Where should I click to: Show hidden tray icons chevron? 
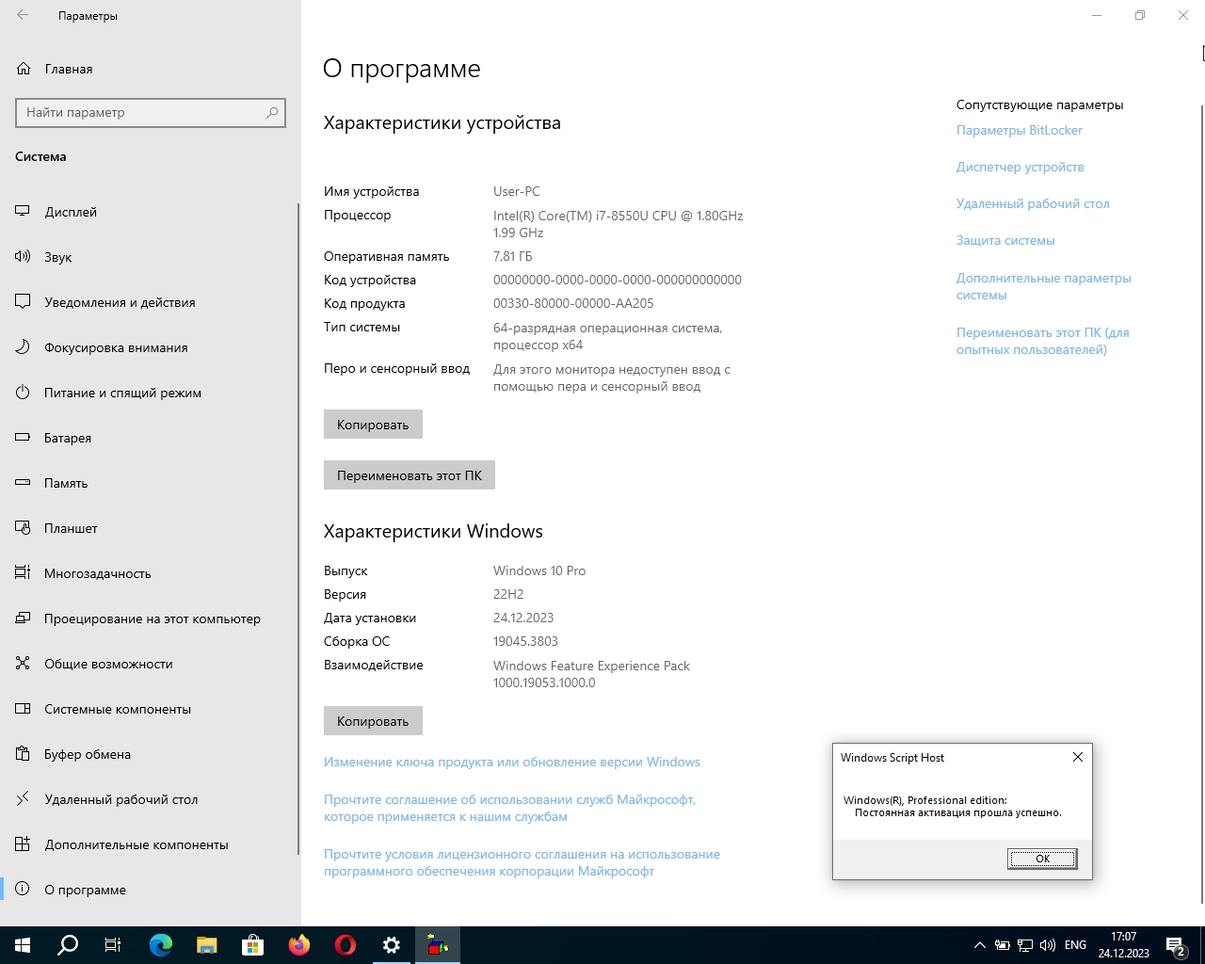pyautogui.click(x=980, y=945)
